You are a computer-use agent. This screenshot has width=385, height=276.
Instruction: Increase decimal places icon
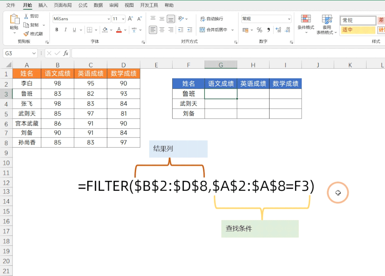coord(278,30)
